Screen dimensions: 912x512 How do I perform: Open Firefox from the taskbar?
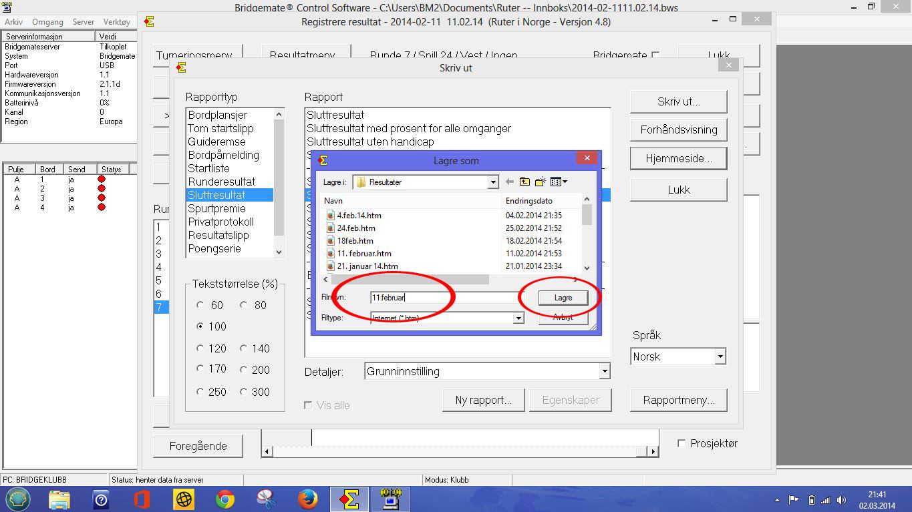307,499
